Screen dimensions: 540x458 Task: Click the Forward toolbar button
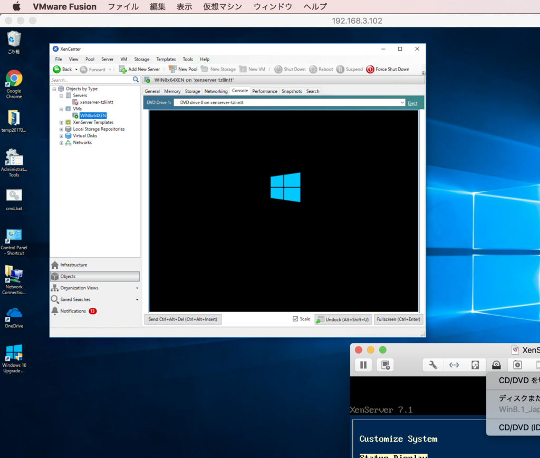coord(93,70)
